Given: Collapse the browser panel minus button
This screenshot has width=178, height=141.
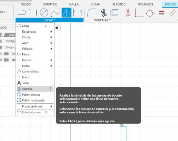Looking at the screenshot, I should click(x=57, y=28).
